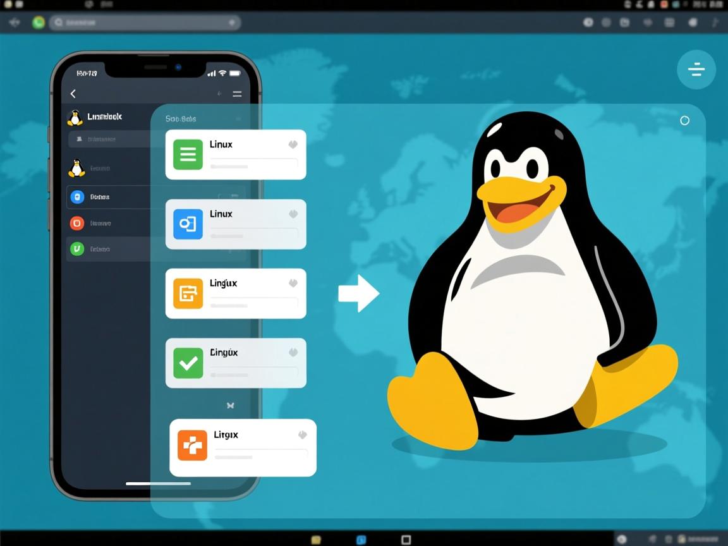Image resolution: width=728 pixels, height=546 pixels.
Task: Open the address bar dropdown arrow
Action: (x=233, y=22)
